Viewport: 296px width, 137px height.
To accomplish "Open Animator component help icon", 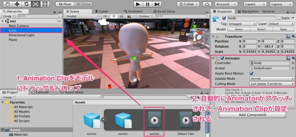I will click(x=288, y=58).
